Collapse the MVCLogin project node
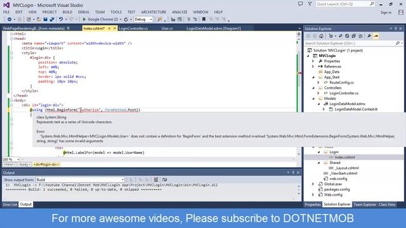The image size is (406, 228). [308, 56]
